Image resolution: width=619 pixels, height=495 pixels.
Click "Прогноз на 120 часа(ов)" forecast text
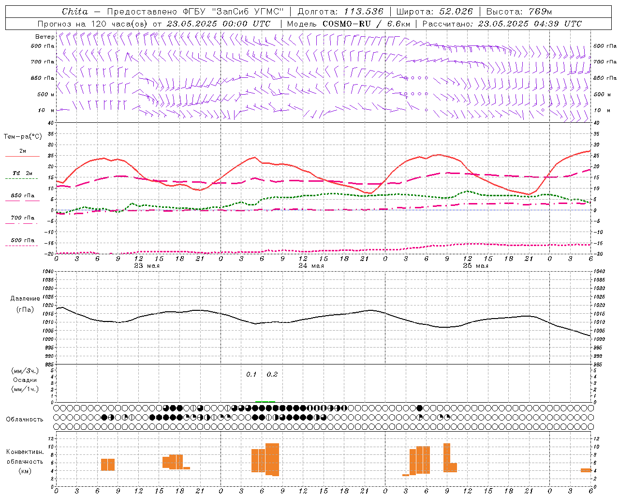[x=93, y=24]
